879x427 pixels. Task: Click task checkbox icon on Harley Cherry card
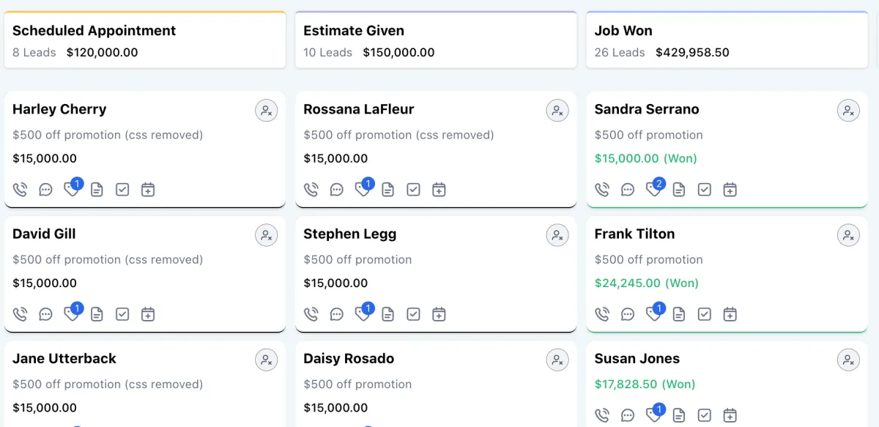coord(122,190)
